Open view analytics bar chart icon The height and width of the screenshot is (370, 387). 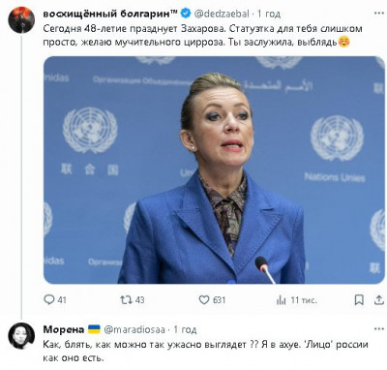tap(282, 300)
